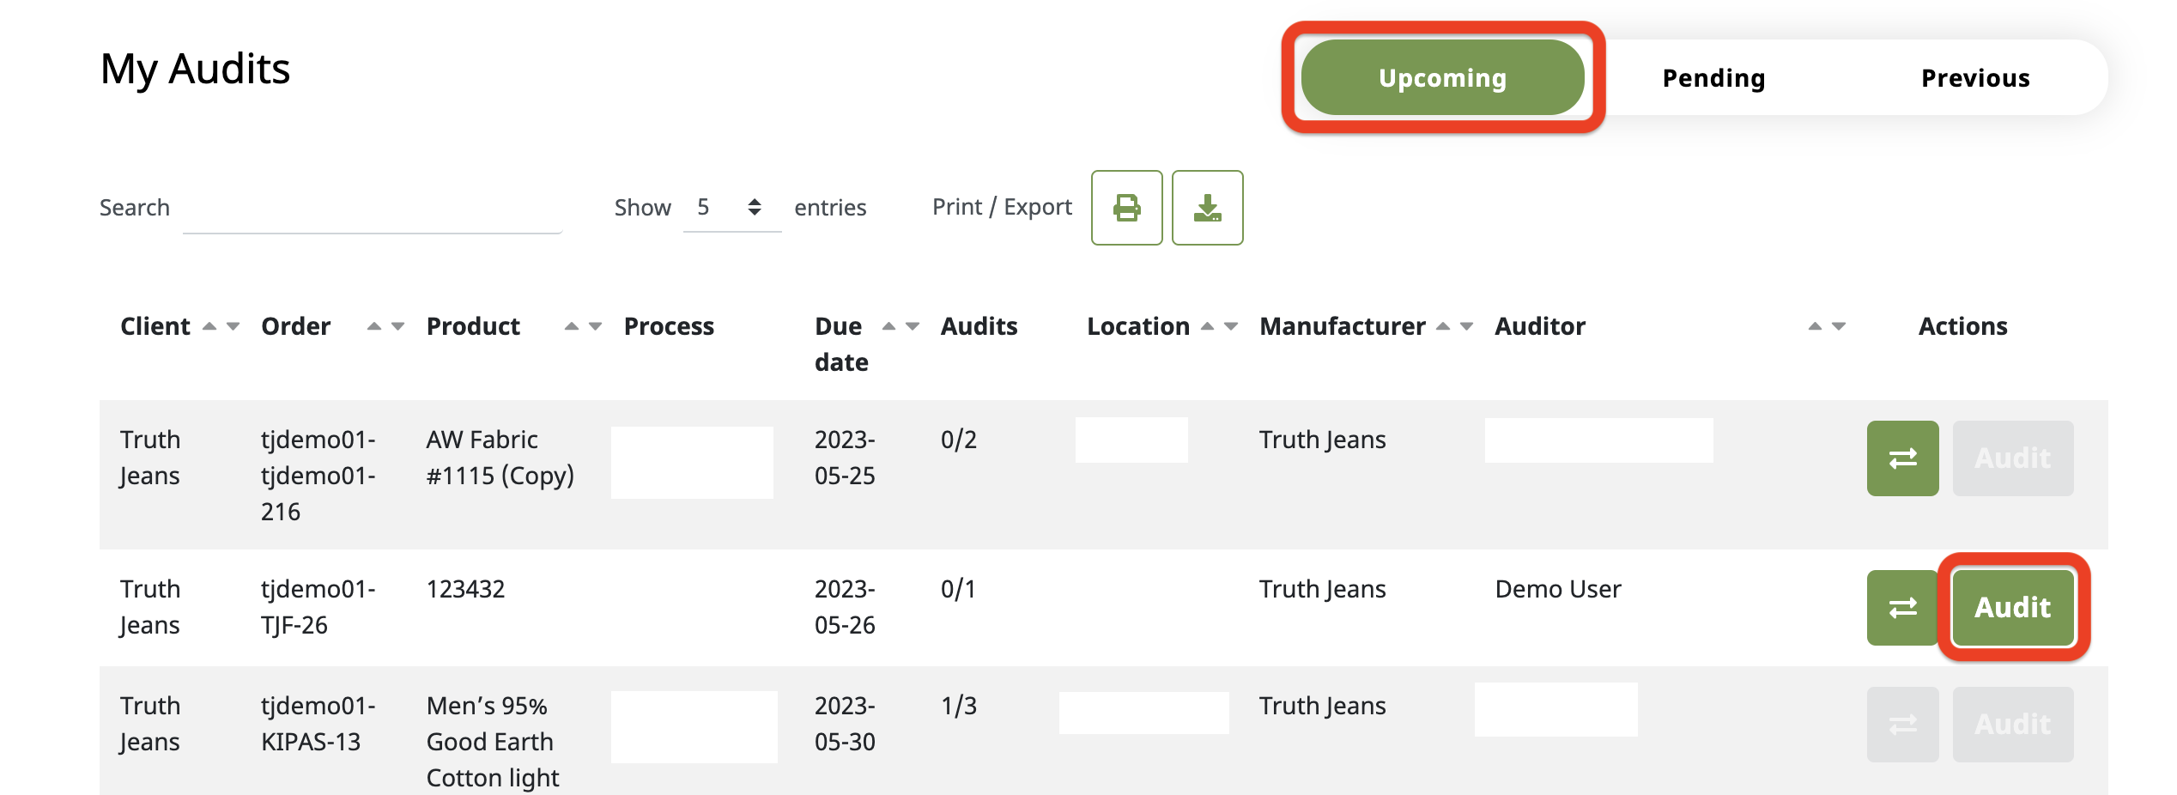Switch to the Upcoming tab

coord(1442,78)
